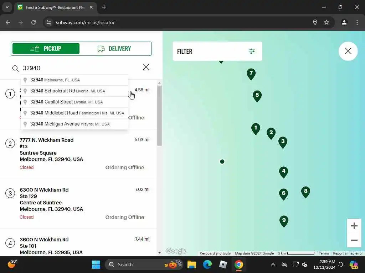Choose suggestion 32940 Capitol Street Livonia
The height and width of the screenshot is (273, 365).
point(74,102)
